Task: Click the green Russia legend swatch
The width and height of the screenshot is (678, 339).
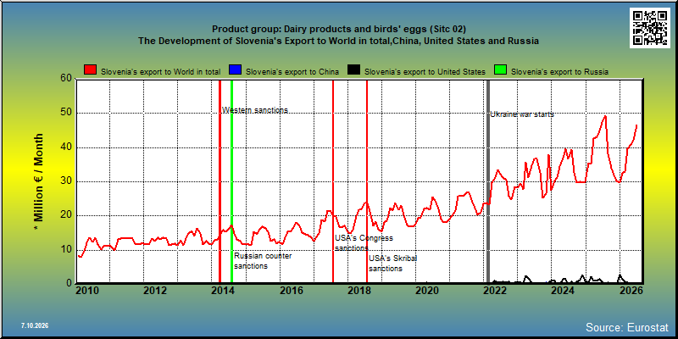Action: point(501,71)
